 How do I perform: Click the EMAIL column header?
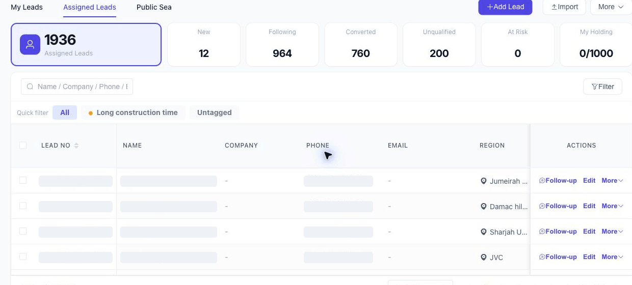(x=398, y=146)
